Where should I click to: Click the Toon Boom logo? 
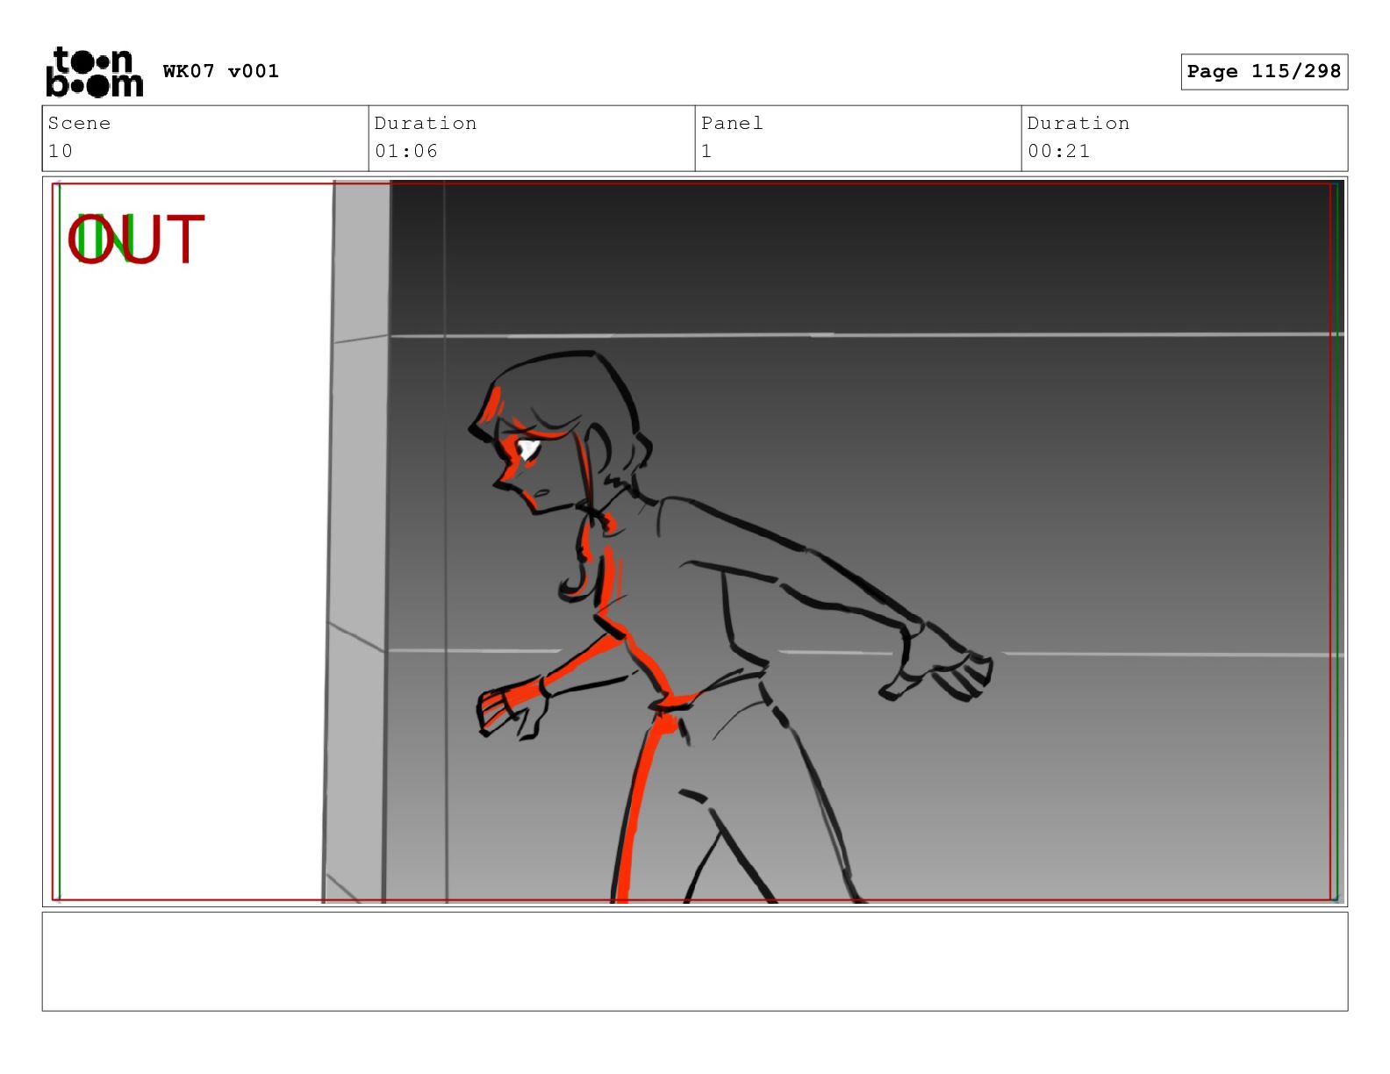[94, 72]
